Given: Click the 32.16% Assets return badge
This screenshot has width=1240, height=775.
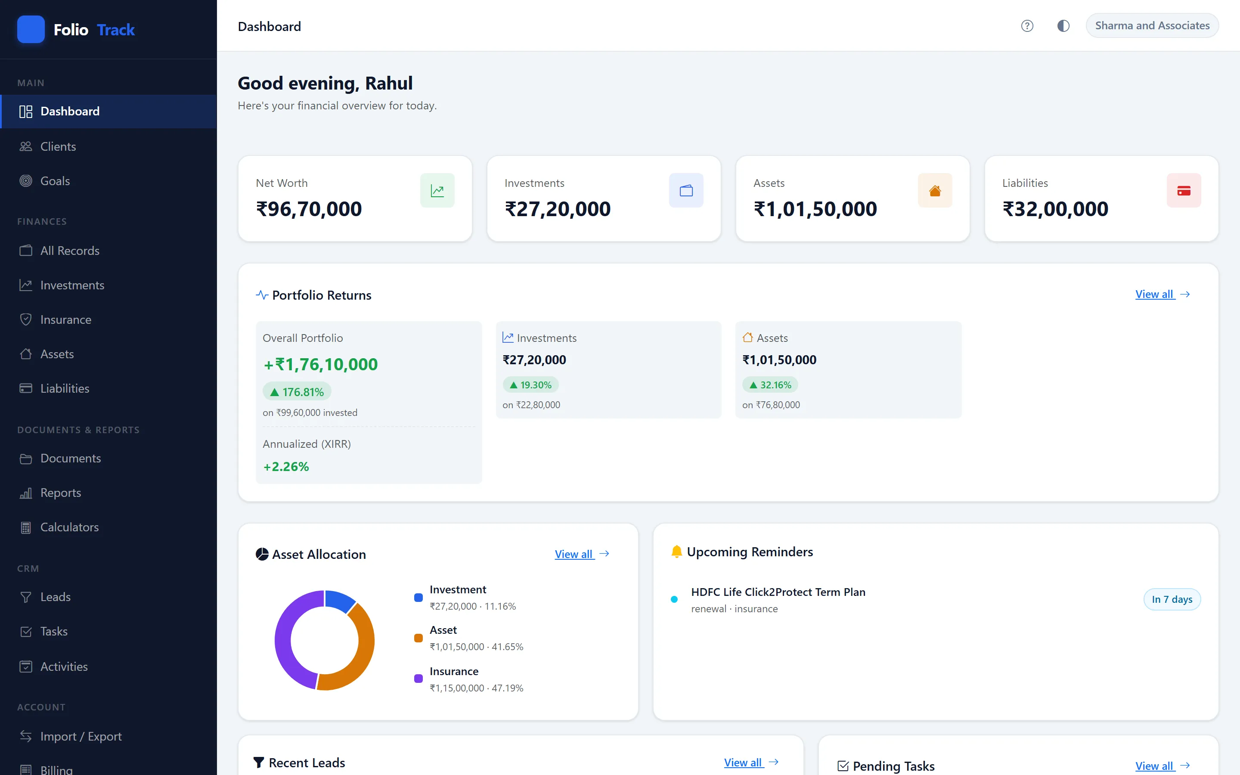Looking at the screenshot, I should [x=770, y=385].
